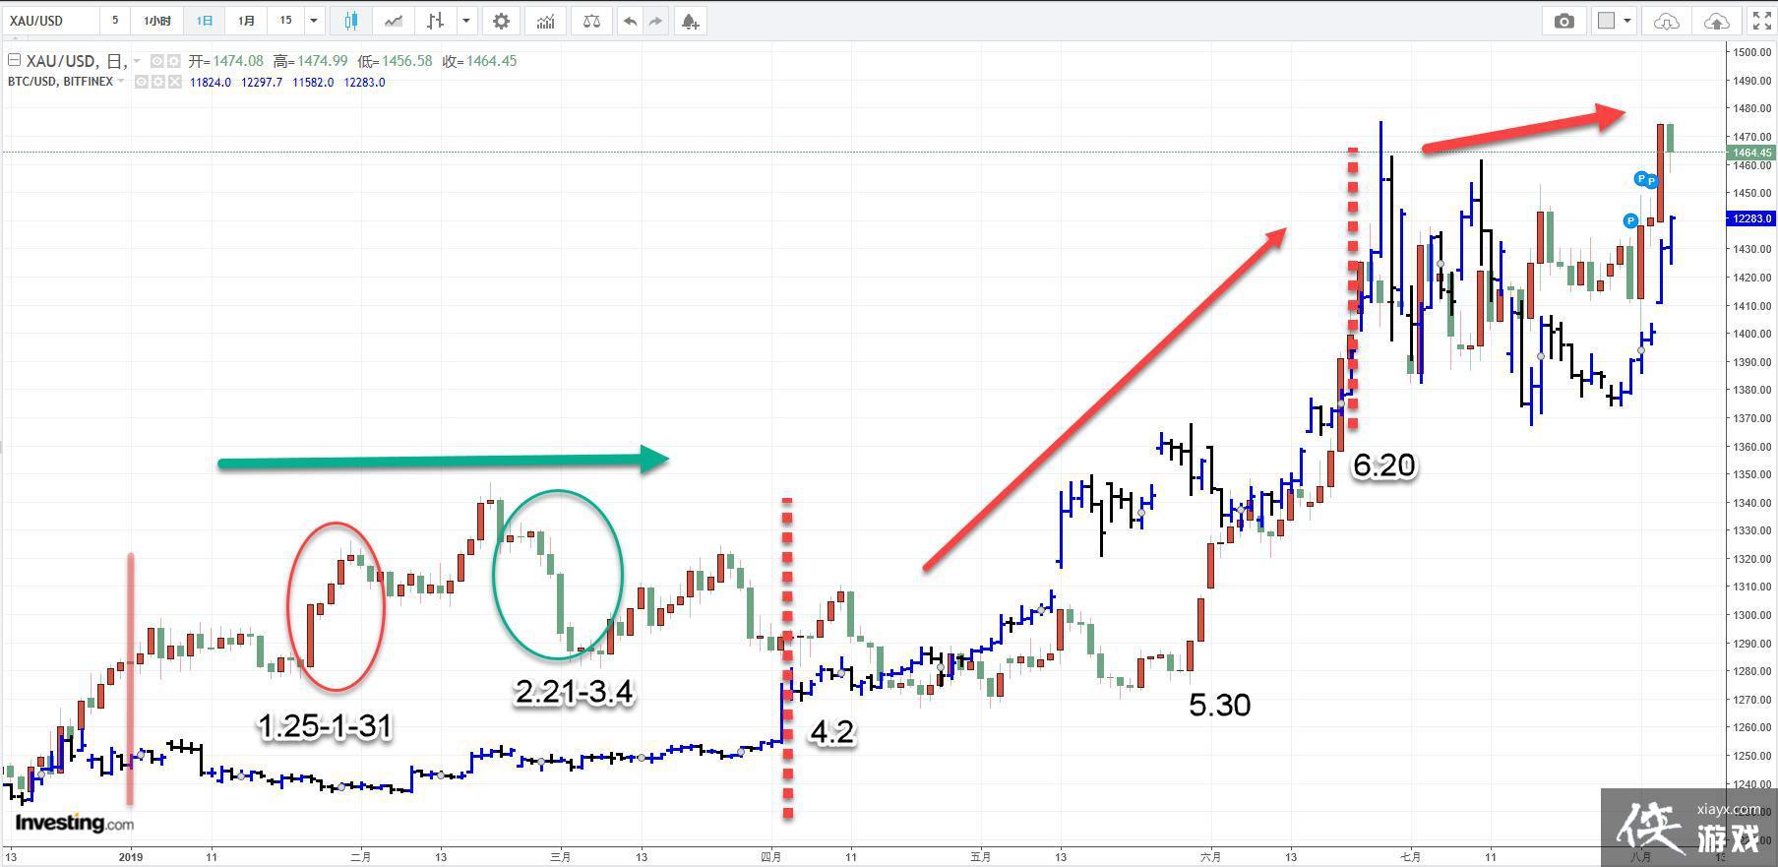Remove BTC/USD series with X button
Screen dimensions: 1778x867
click(x=174, y=83)
